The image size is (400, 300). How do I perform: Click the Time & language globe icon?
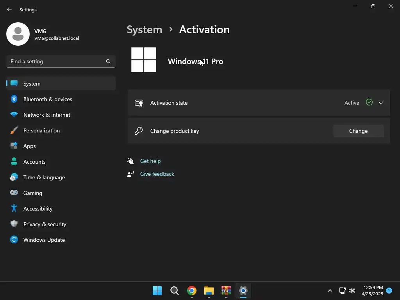pos(14,177)
